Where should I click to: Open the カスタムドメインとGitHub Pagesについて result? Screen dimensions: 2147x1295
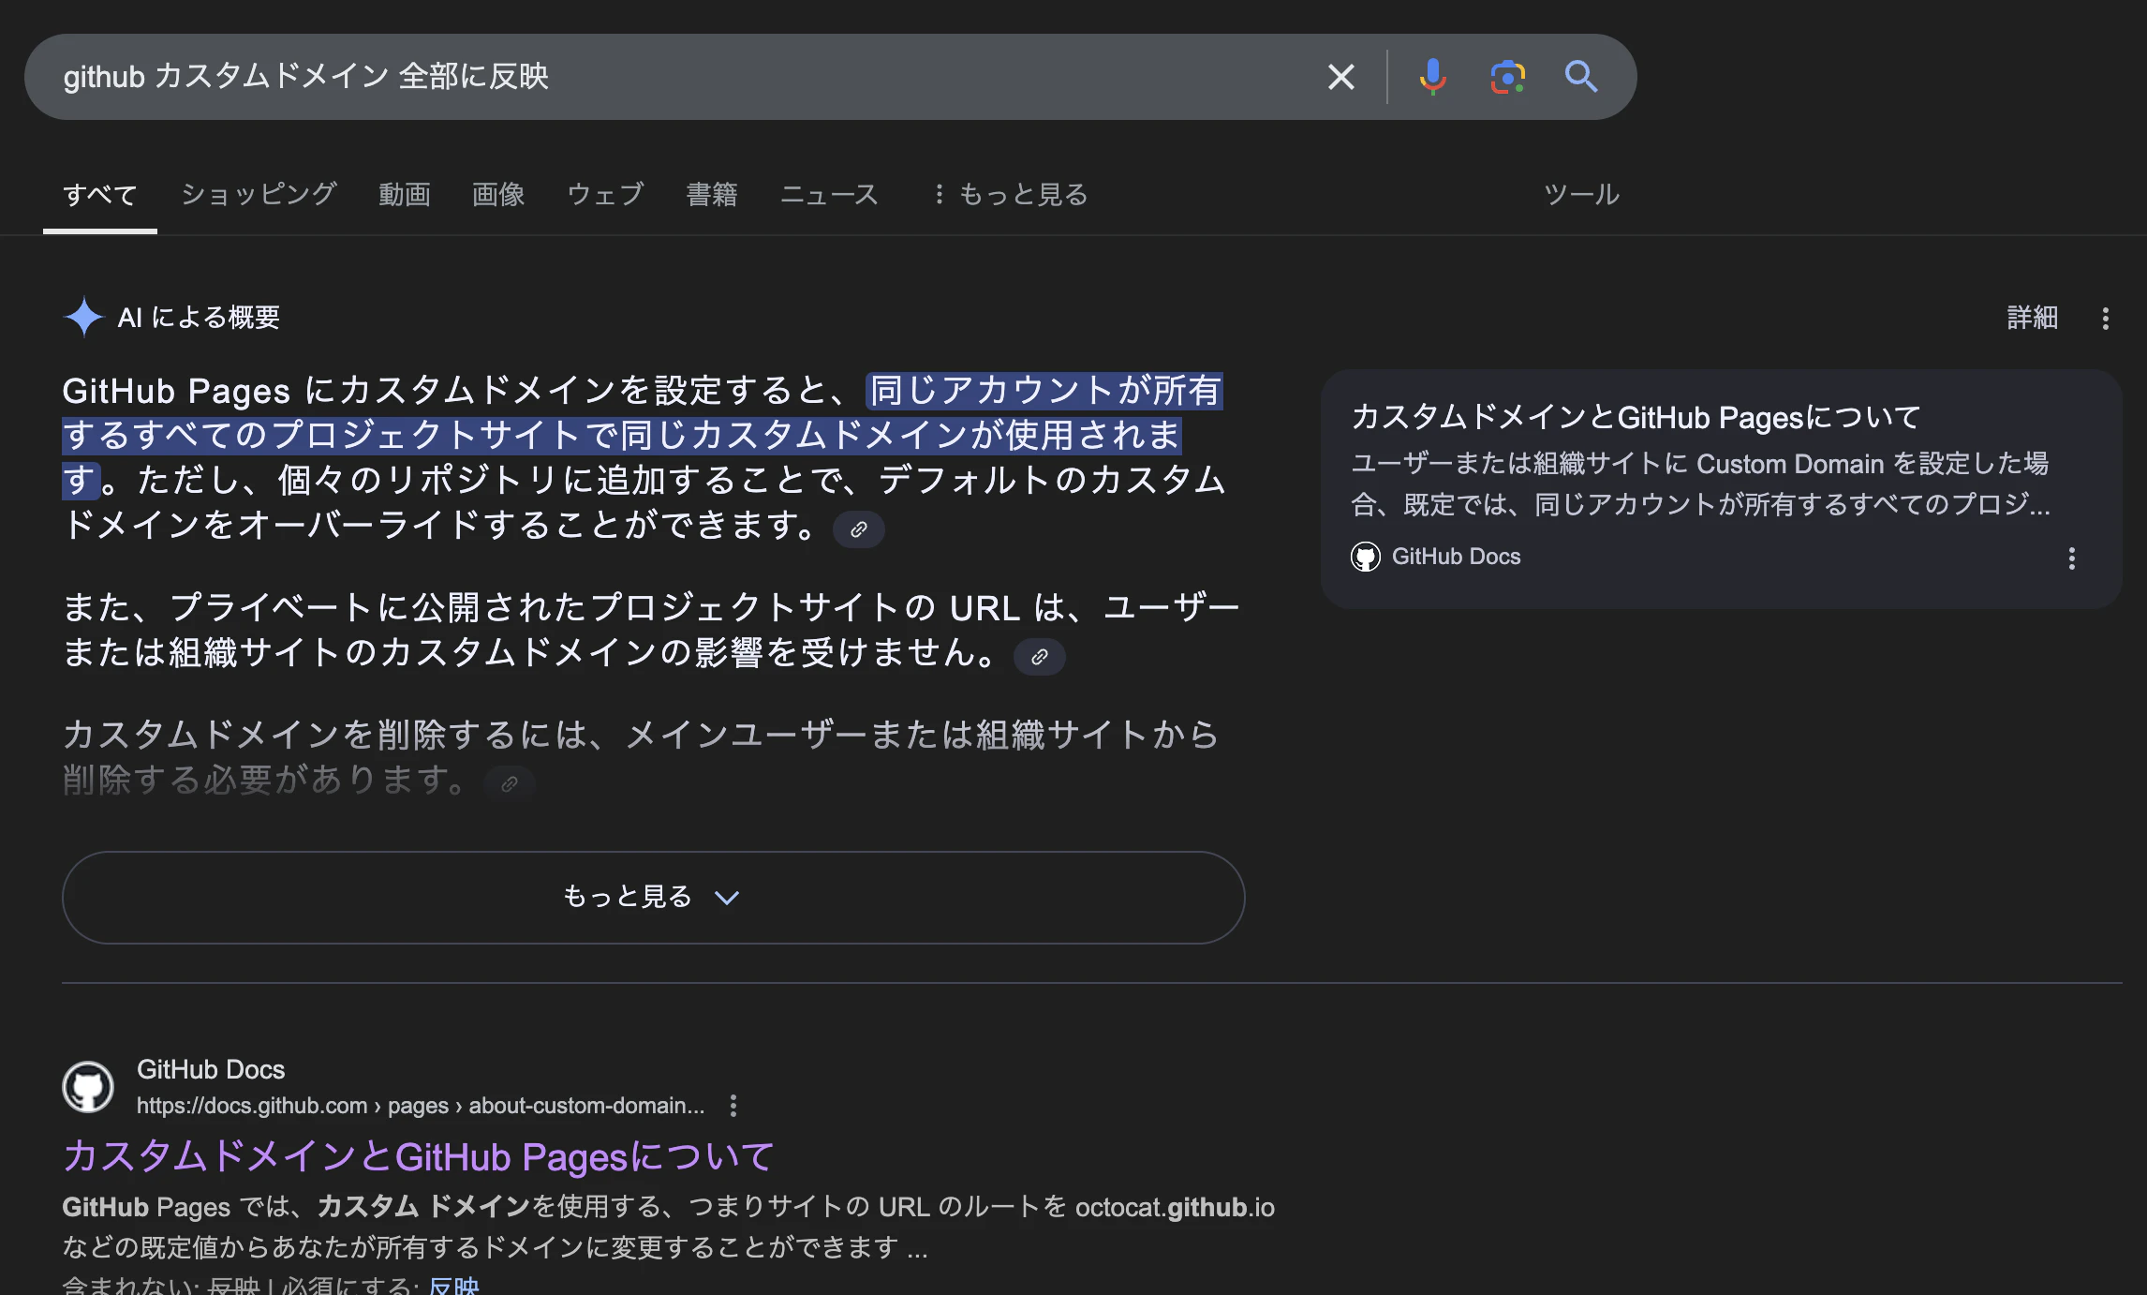click(x=418, y=1157)
